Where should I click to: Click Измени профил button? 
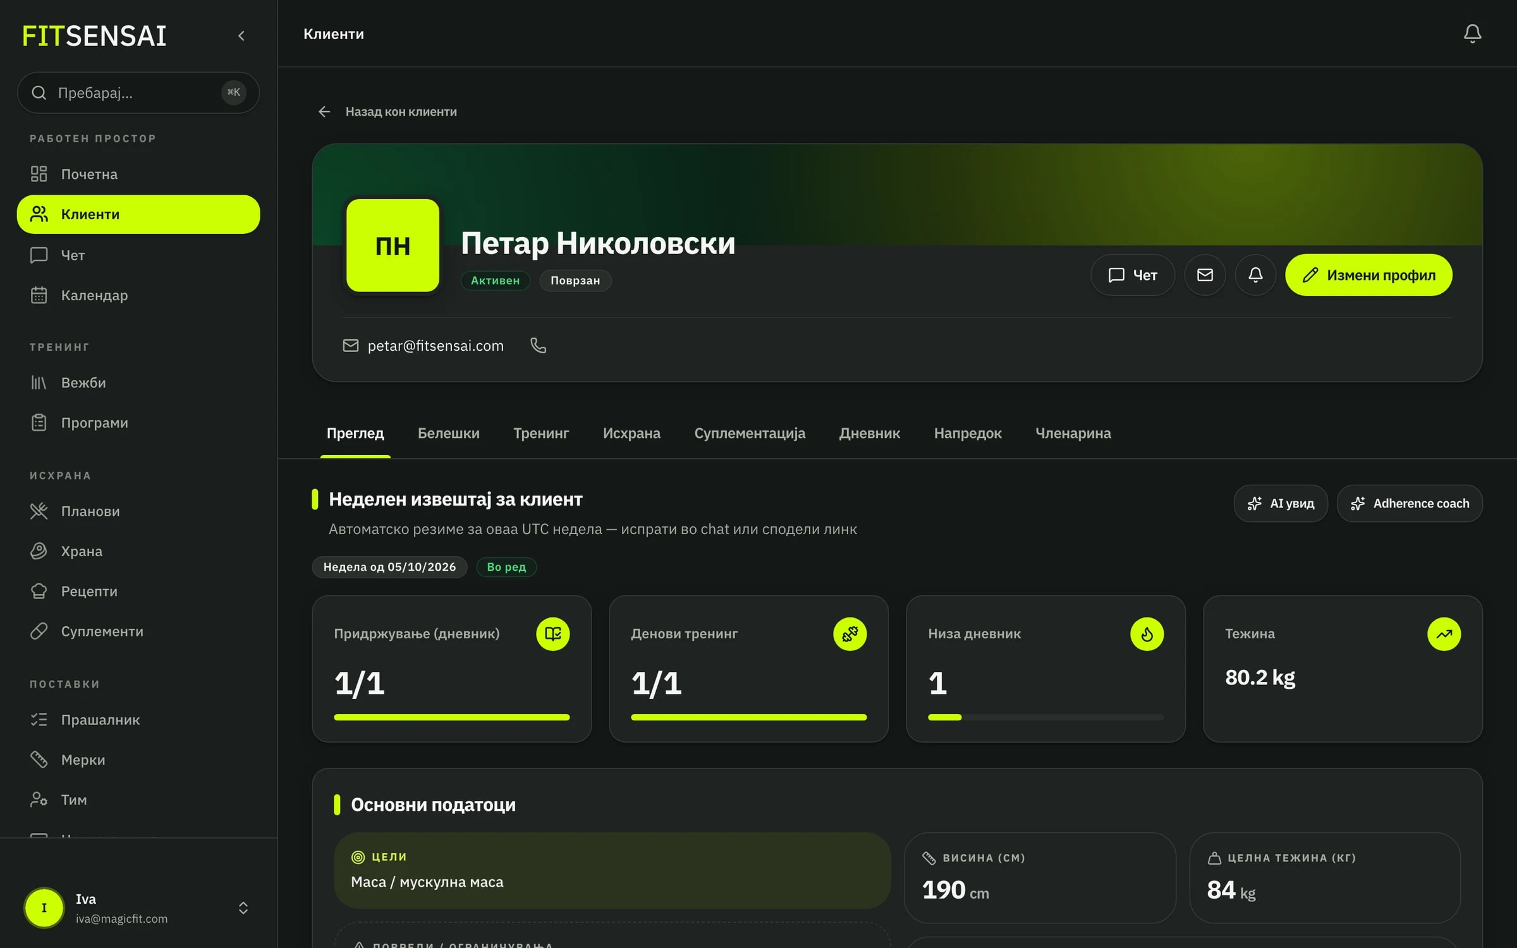[1368, 275]
